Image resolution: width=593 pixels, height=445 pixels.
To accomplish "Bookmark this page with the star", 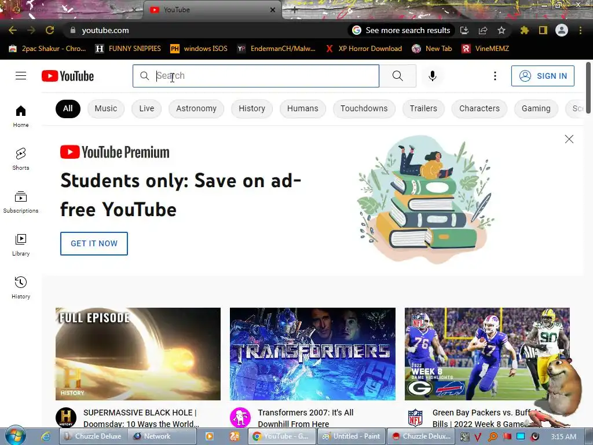I will (x=502, y=30).
